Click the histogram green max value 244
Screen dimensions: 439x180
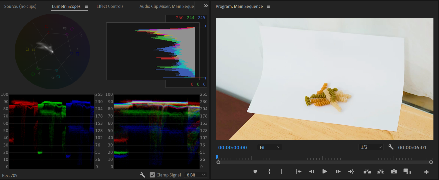190,18
